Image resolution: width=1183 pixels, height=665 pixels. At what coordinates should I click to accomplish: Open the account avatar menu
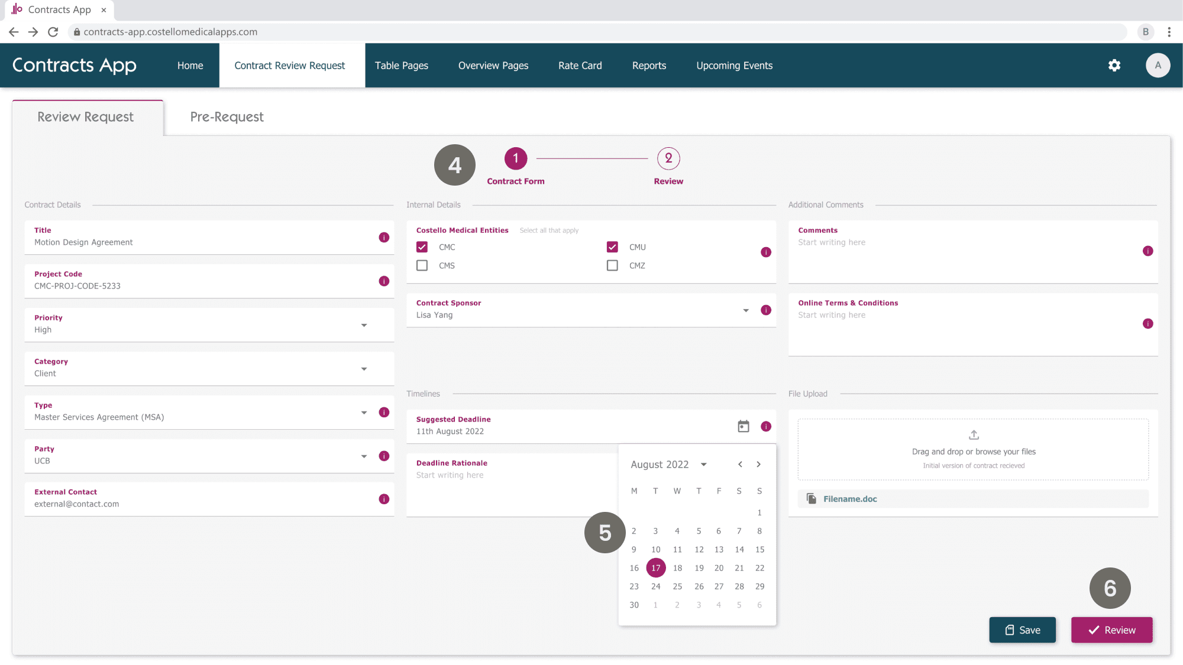[x=1158, y=65]
